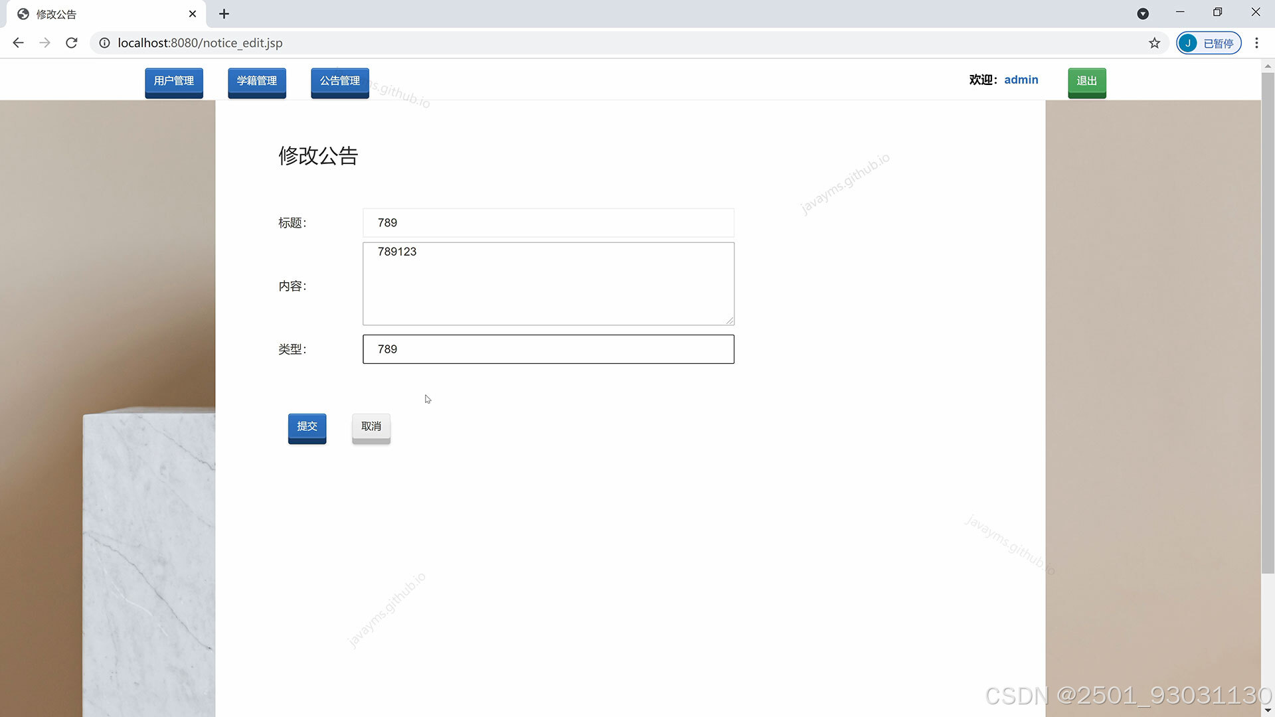Screen dimensions: 1275x717
Task: Click the page vertical scrollbar thumb
Action: point(1268,322)
